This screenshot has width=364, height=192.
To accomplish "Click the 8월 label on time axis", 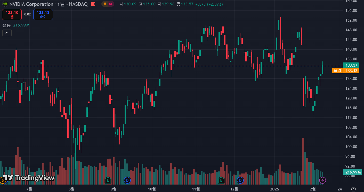I will [x=71, y=189].
